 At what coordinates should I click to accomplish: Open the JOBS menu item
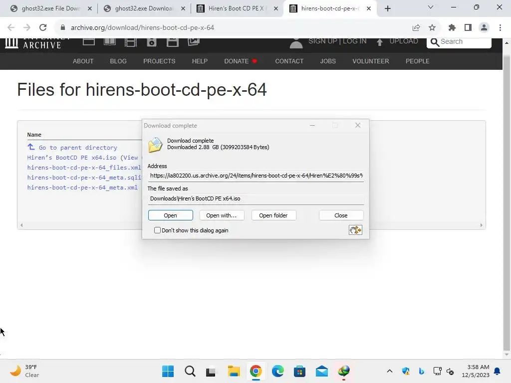[x=328, y=61]
